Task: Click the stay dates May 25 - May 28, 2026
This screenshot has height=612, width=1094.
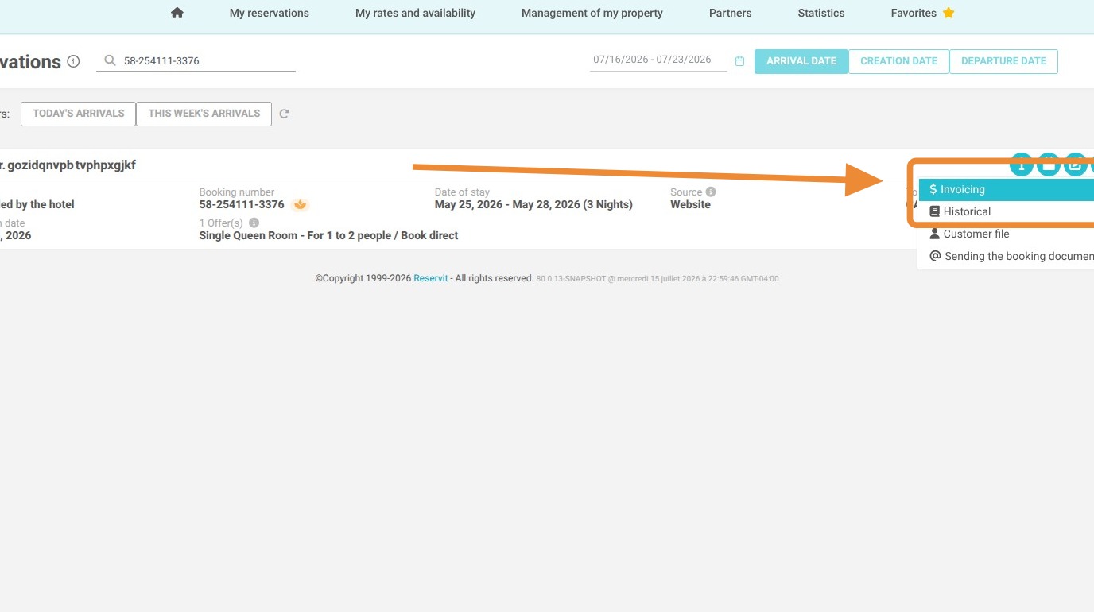Action: click(533, 204)
